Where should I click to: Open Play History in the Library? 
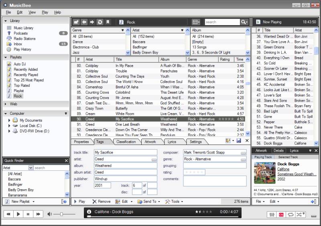point(22,49)
